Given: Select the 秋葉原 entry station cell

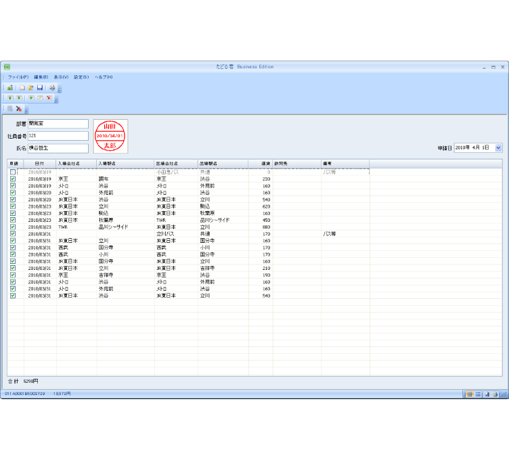Looking at the screenshot, I should (x=125, y=220).
